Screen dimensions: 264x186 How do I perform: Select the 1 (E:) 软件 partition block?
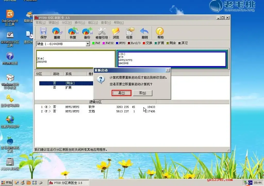tap(172, 59)
